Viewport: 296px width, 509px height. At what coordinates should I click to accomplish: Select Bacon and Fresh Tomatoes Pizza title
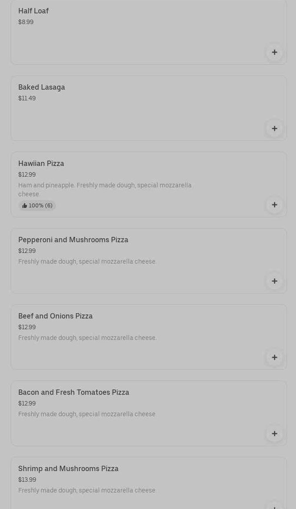pyautogui.click(x=74, y=393)
